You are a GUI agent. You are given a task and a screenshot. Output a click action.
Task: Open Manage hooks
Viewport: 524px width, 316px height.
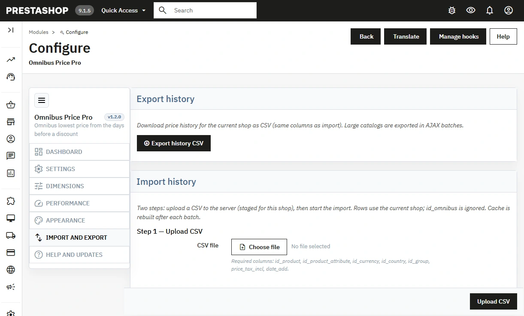458,36
